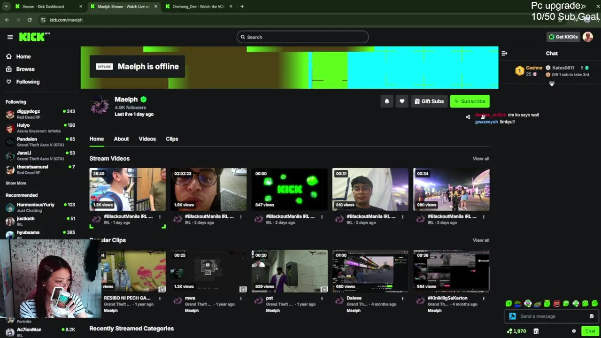Image resolution: width=601 pixels, height=338 pixels.
Task: Open the hamburger sidebar menu
Action: click(x=10, y=37)
